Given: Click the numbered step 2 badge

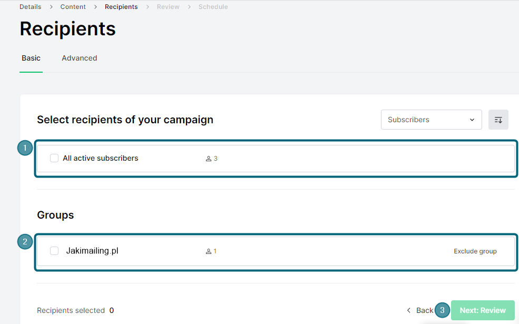Looking at the screenshot, I should pos(25,242).
